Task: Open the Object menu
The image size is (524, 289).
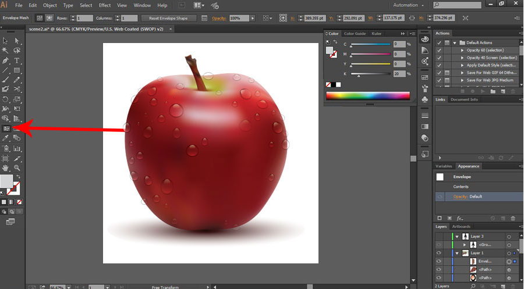Action: pyautogui.click(x=50, y=5)
